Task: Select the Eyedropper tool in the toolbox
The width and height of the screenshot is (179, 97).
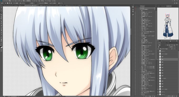Action: tap(1, 16)
